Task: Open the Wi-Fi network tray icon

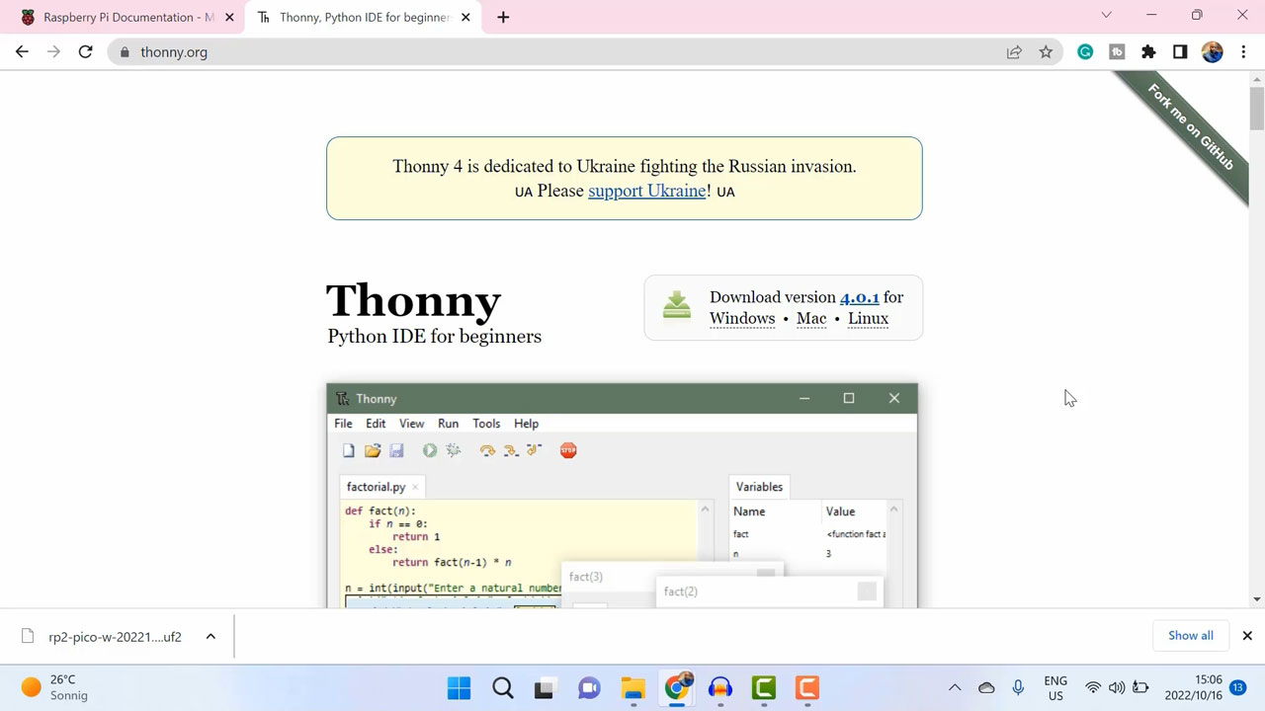Action: click(x=1093, y=687)
